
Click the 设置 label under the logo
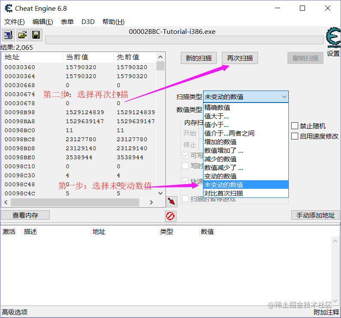pos(333,53)
